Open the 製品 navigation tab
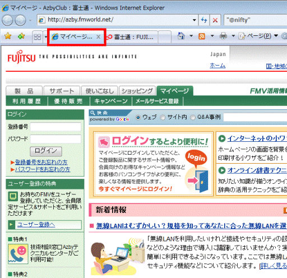Viewport: 287px width, 278px height. (24, 91)
